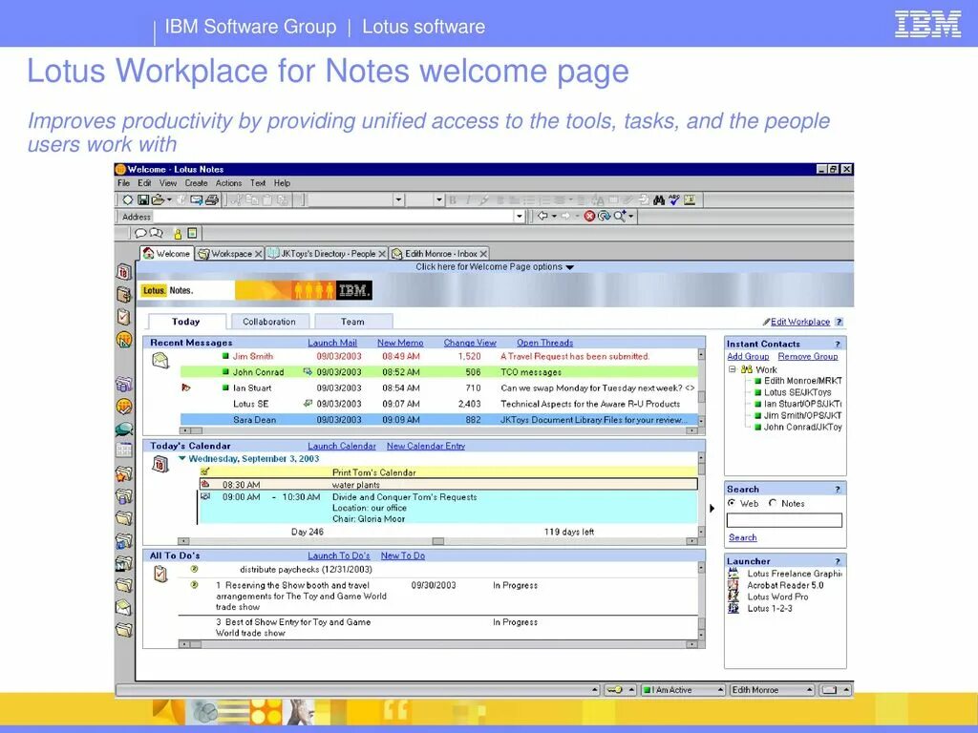Click the Today's Calendar horizontal scrollbar thumb
Screen dimensions: 978x733
pyautogui.click(x=438, y=541)
